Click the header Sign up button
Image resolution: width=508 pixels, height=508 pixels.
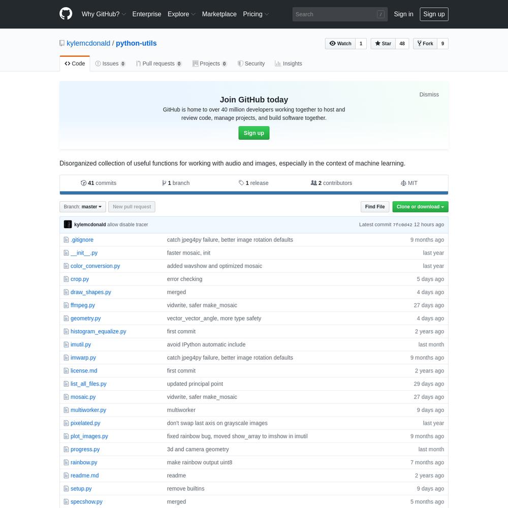coord(434,14)
